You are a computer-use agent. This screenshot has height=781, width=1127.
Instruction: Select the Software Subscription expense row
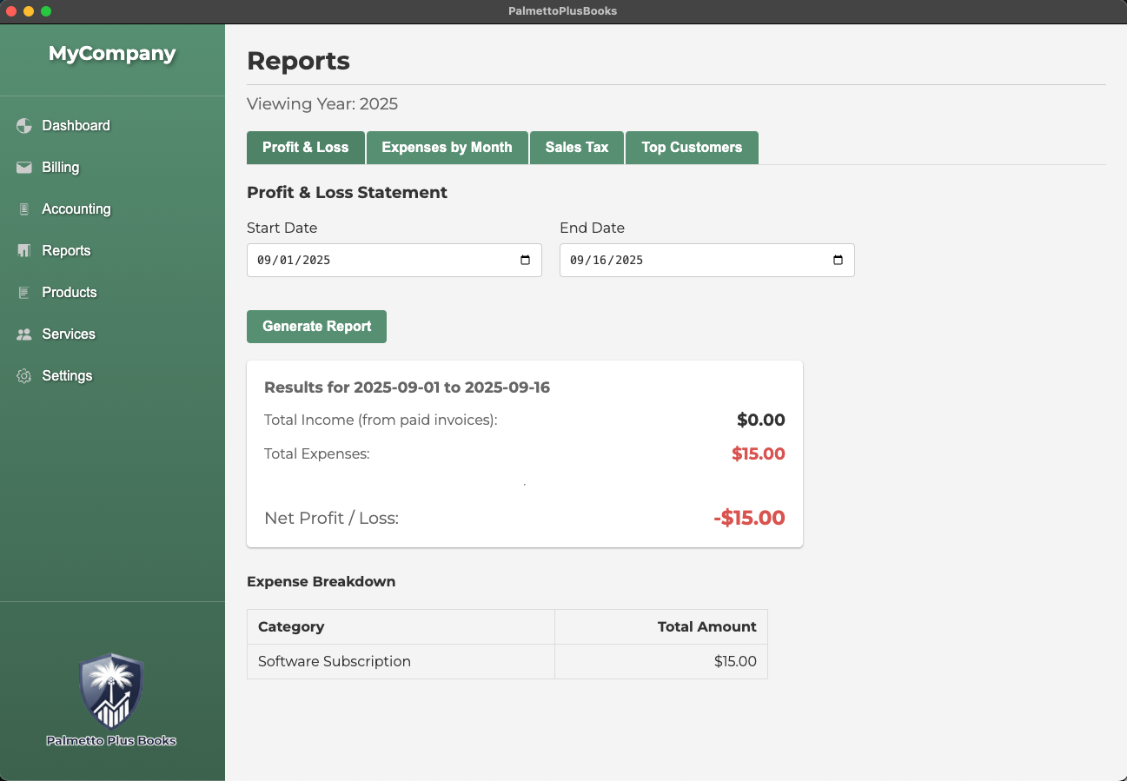point(335,662)
